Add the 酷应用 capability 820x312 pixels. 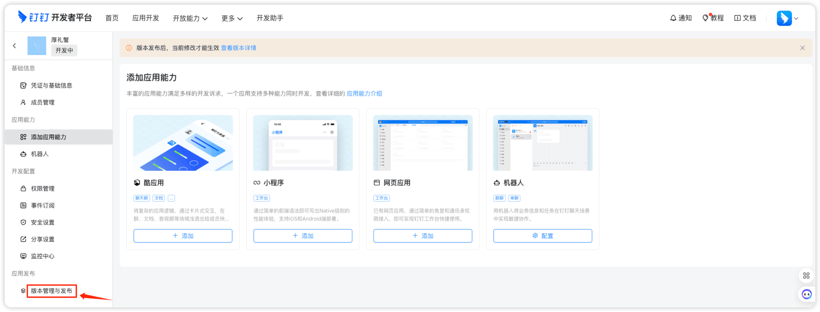[183, 236]
